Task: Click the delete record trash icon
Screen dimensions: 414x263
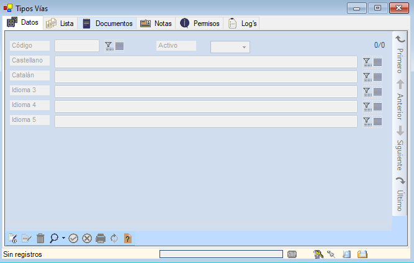Action: click(40, 238)
